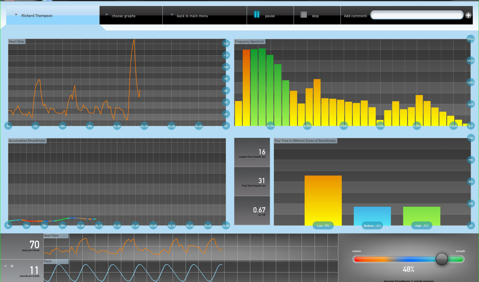Pause the session with the pause icon
The height and width of the screenshot is (282, 479).
257,14
